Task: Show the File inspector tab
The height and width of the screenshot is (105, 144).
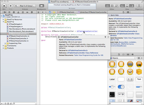Action: pos(124,12)
